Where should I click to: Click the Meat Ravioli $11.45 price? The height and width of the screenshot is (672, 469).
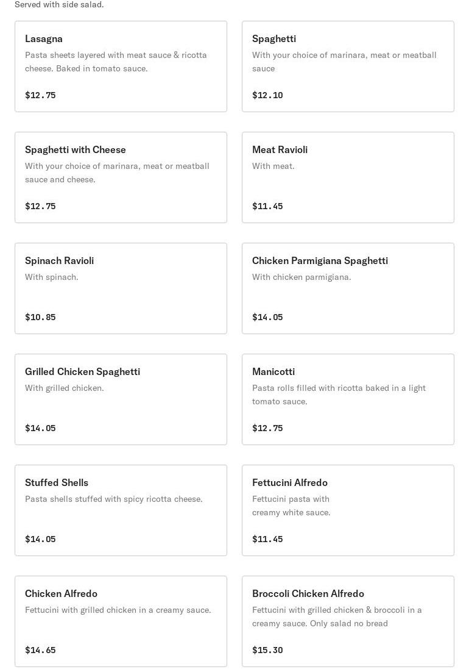point(267,206)
